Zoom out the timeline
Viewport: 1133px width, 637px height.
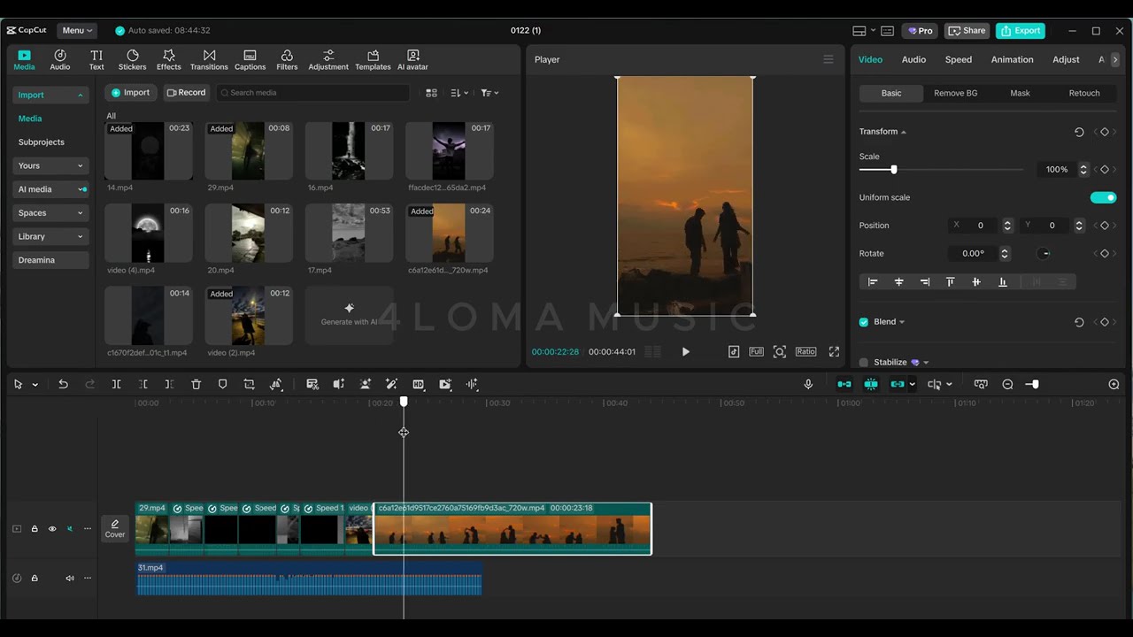click(x=1007, y=384)
